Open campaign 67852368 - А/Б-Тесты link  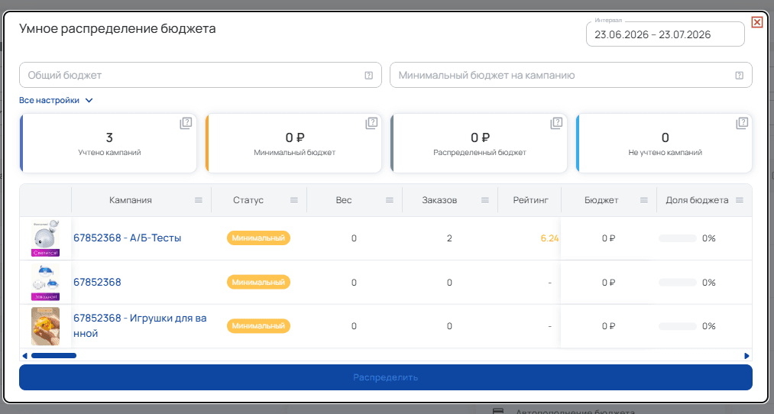tap(128, 238)
